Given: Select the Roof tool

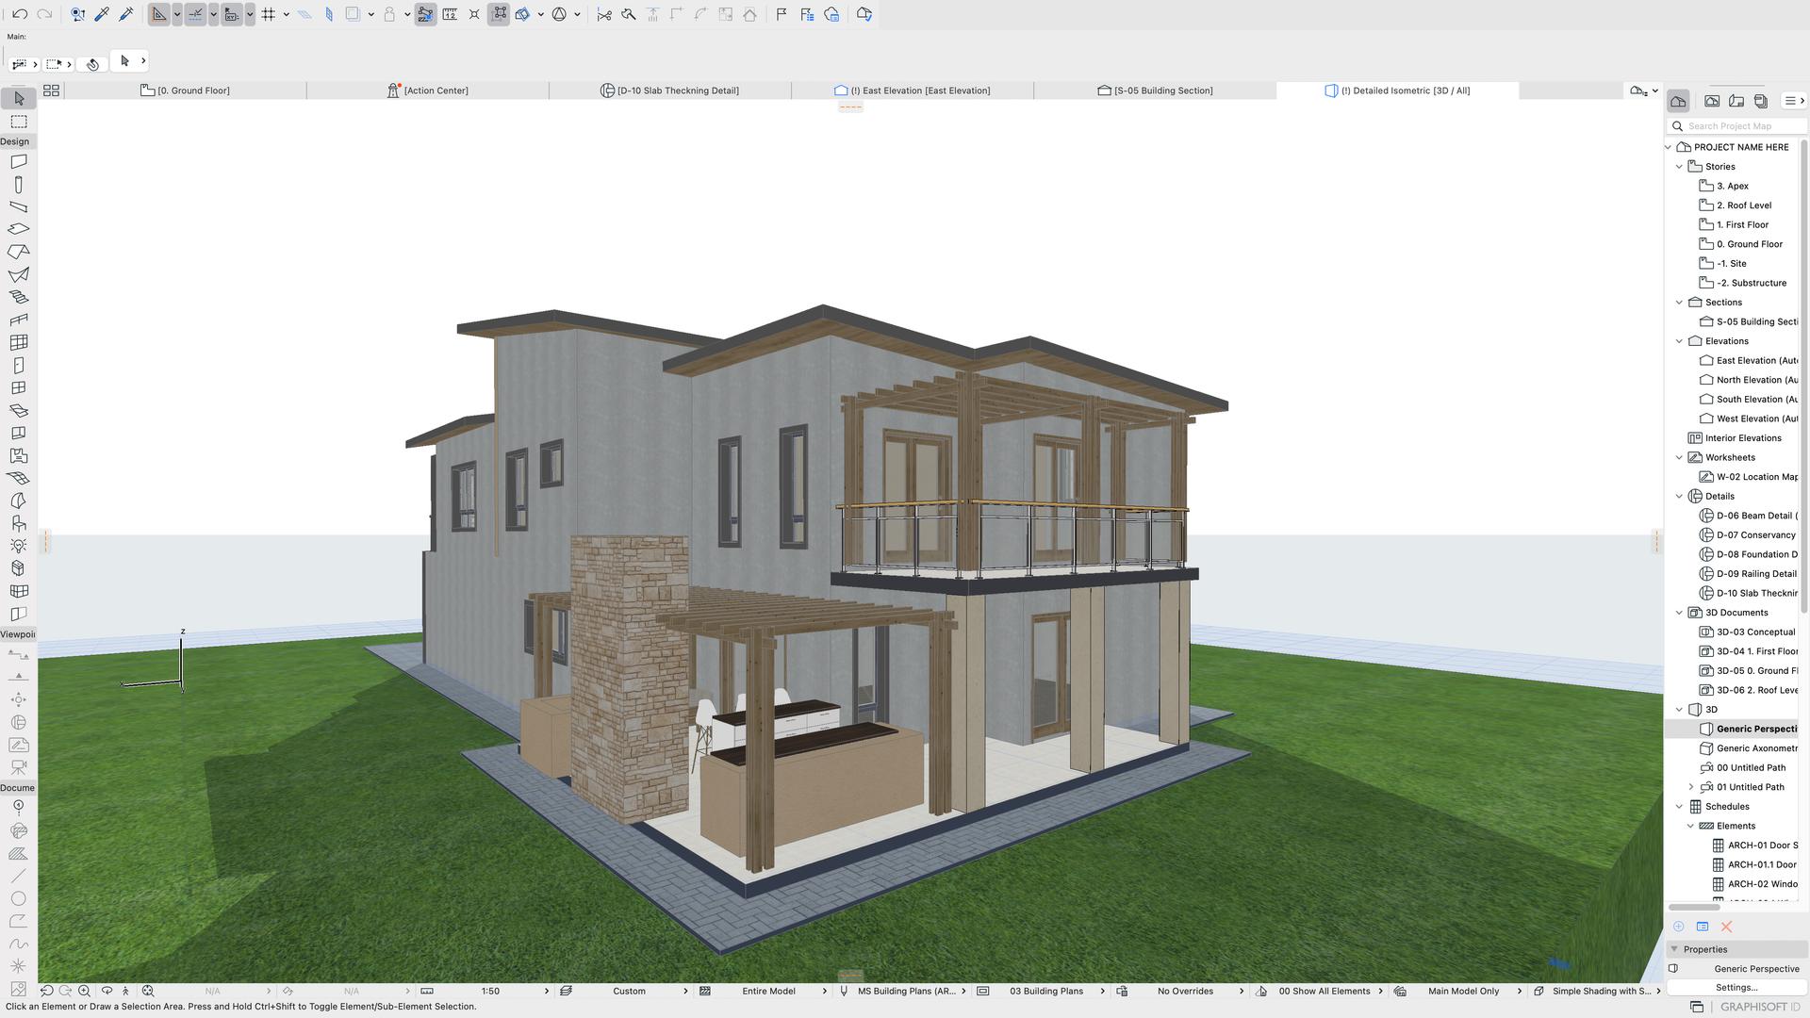Looking at the screenshot, I should (18, 252).
